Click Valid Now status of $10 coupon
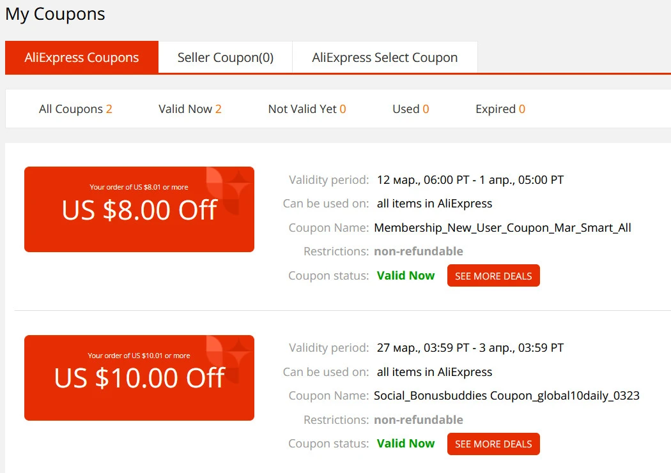Image resolution: width=671 pixels, height=473 pixels. [406, 444]
